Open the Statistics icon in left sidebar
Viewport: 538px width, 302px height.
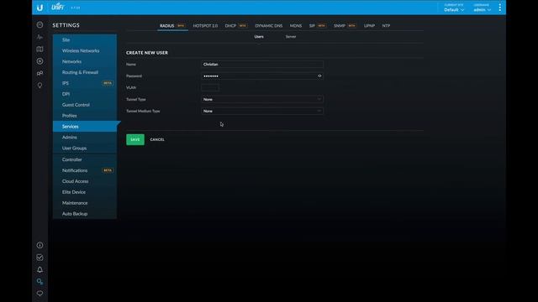click(x=40, y=37)
